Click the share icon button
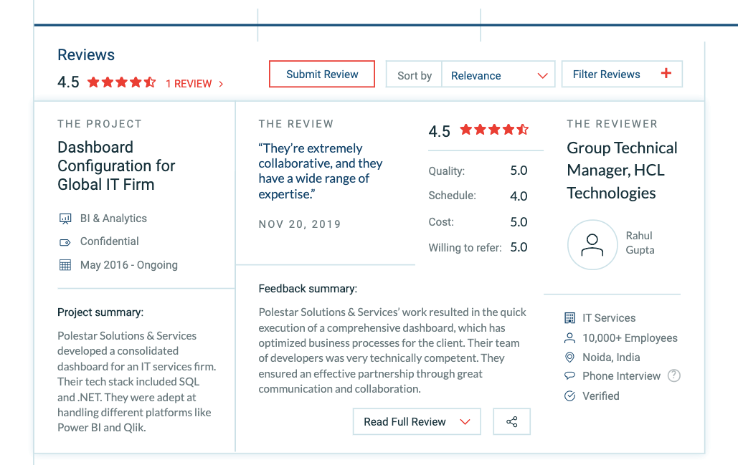 (x=511, y=422)
